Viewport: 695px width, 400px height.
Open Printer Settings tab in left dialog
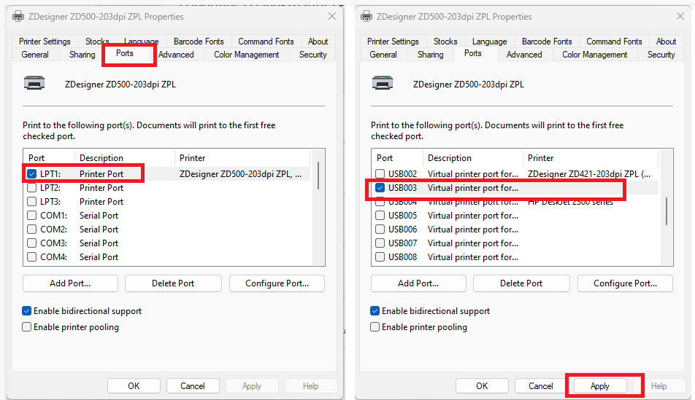pyautogui.click(x=45, y=42)
